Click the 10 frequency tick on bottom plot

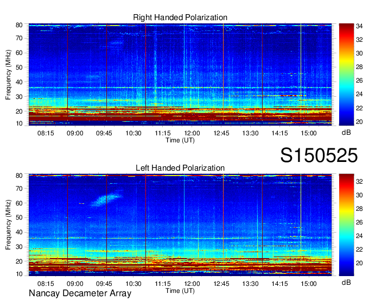[19, 274]
